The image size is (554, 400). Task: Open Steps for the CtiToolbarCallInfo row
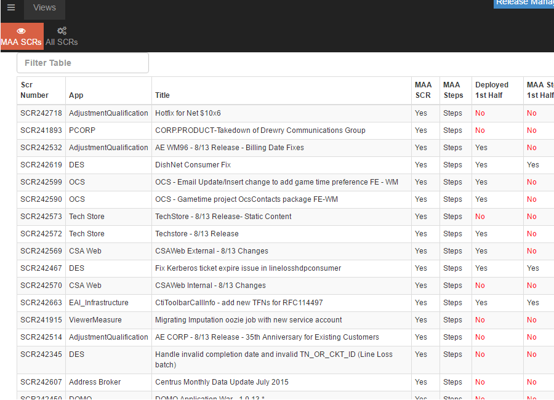[x=452, y=302]
